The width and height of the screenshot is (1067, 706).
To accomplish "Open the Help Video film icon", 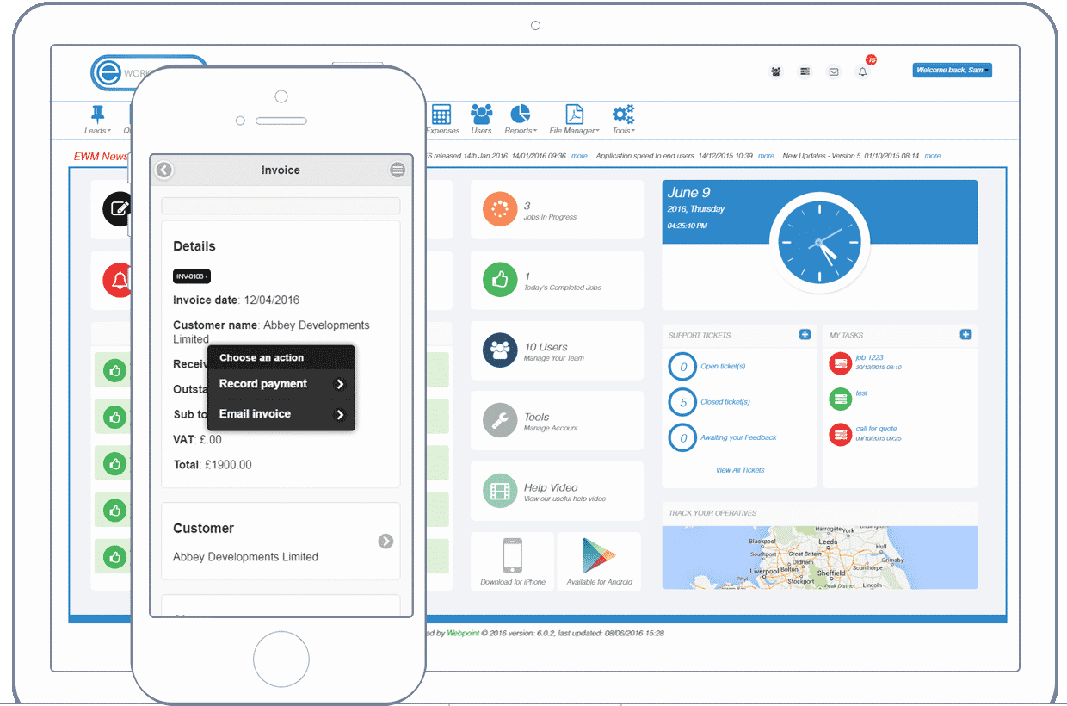I will click(x=499, y=491).
